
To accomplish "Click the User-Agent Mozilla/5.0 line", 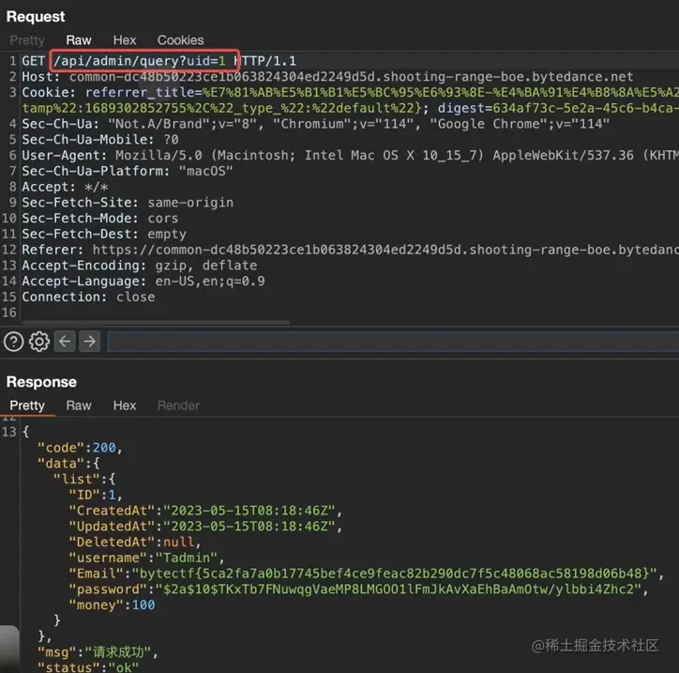I will 351,155.
